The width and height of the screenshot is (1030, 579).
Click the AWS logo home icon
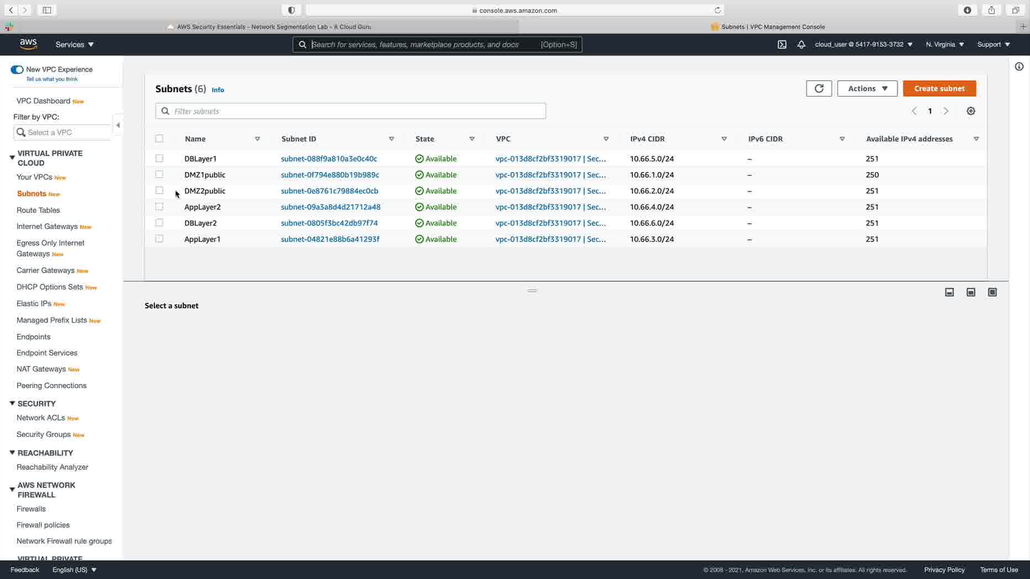tap(28, 44)
